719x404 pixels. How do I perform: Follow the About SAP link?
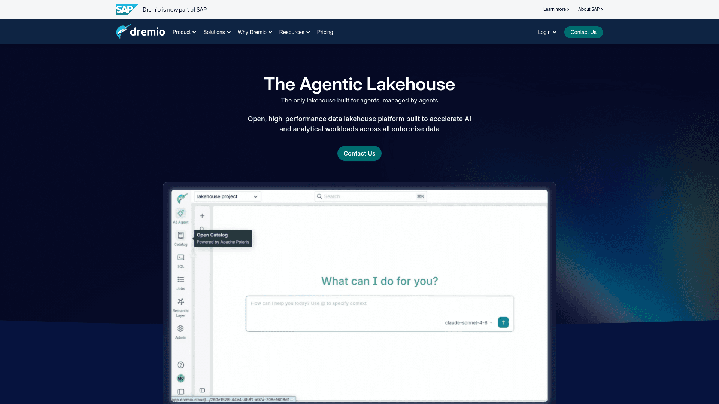(590, 9)
